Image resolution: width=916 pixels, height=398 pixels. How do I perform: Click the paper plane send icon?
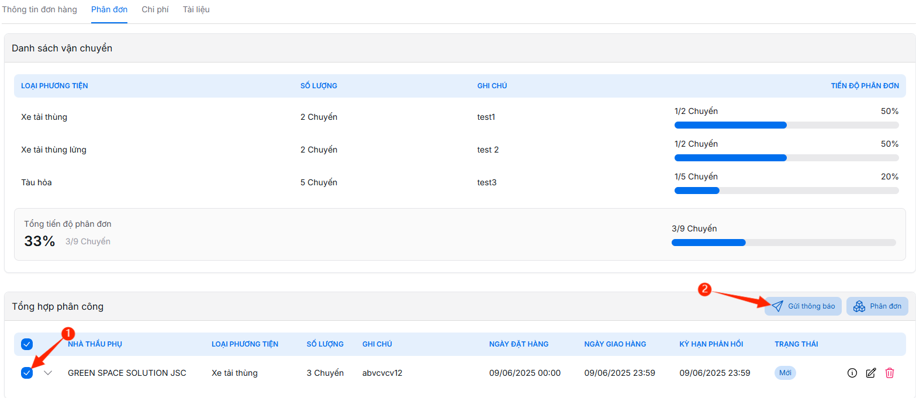pos(777,306)
